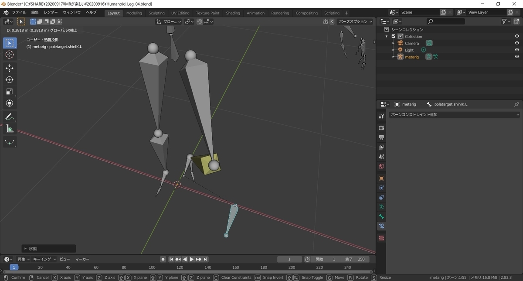Select the Select Box tool in viewport toolbar
The height and width of the screenshot is (281, 523).
(x=10, y=43)
